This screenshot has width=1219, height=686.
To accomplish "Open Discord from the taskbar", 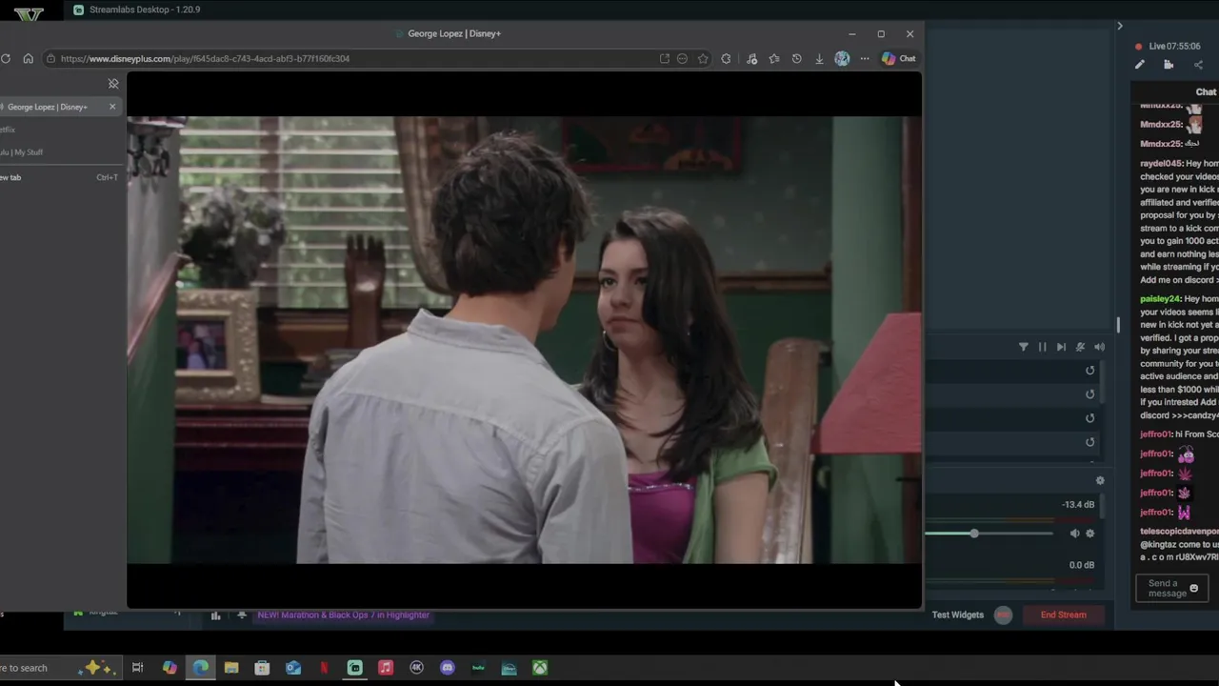I will coord(448,668).
